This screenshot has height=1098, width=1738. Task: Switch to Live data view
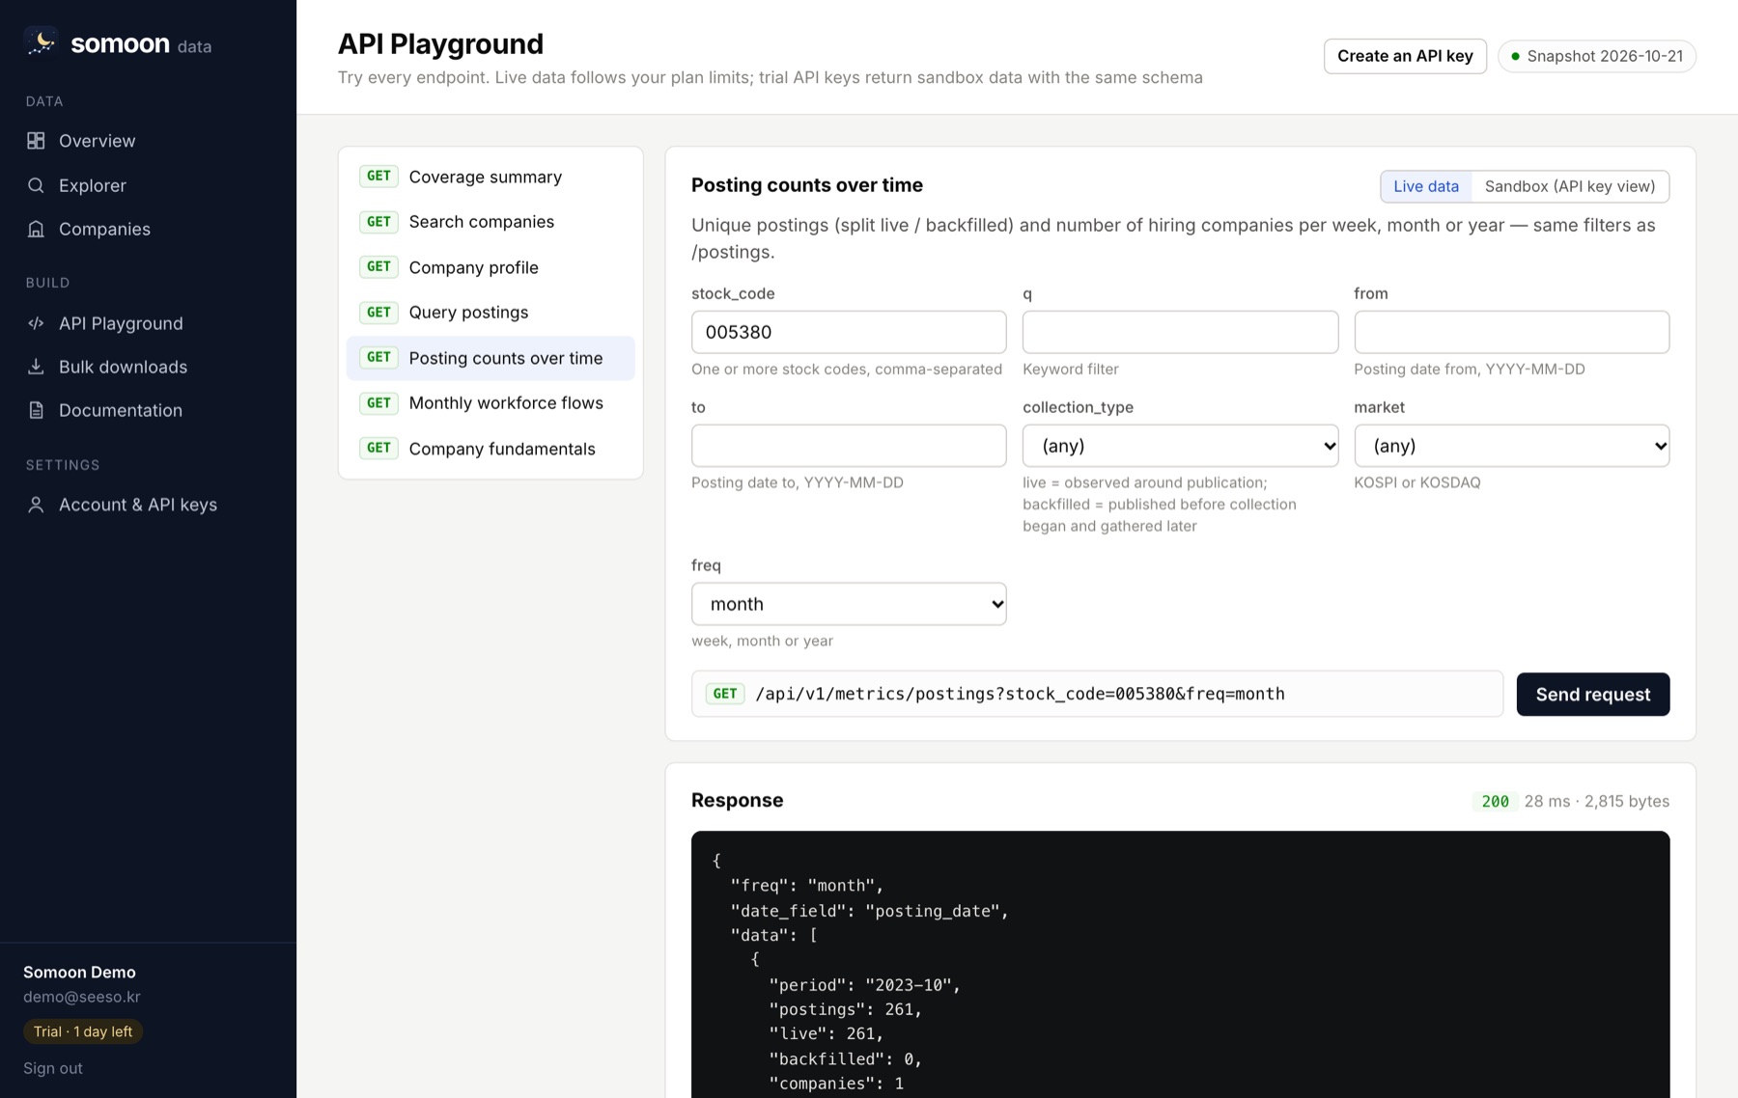click(1426, 186)
